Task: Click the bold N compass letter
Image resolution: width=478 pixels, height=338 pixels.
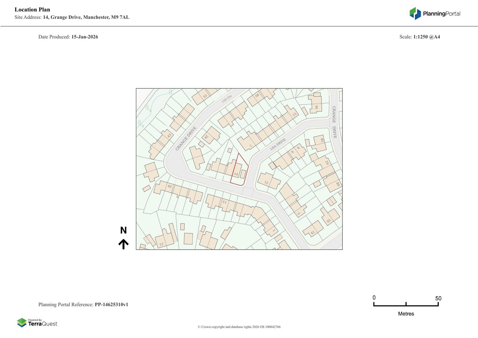Action: point(123,230)
